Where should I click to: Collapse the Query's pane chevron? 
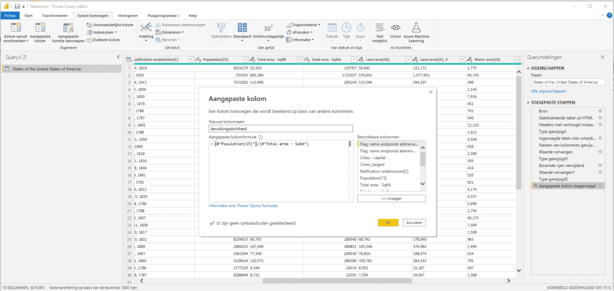coord(118,57)
